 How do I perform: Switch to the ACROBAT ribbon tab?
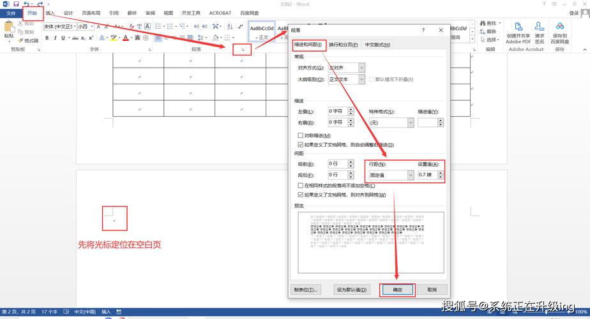220,13
